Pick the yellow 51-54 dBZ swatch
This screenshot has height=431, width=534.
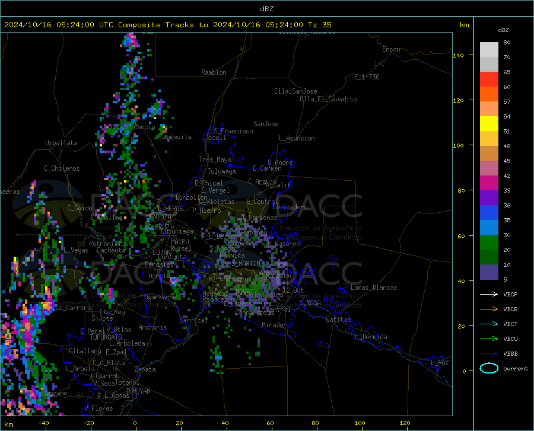[x=489, y=124]
